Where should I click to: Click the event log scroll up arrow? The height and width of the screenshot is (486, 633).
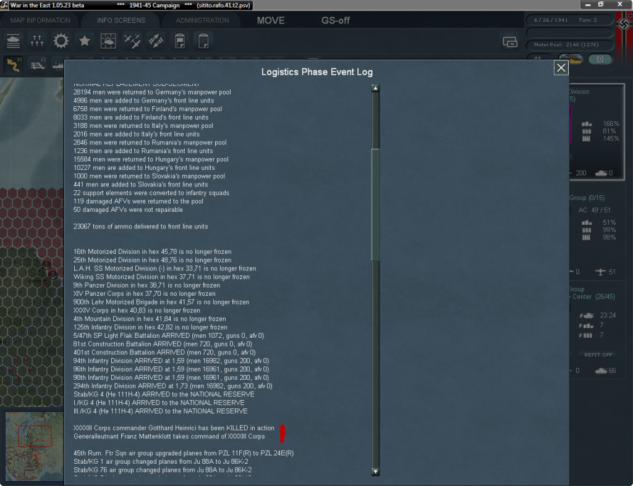[x=375, y=88]
